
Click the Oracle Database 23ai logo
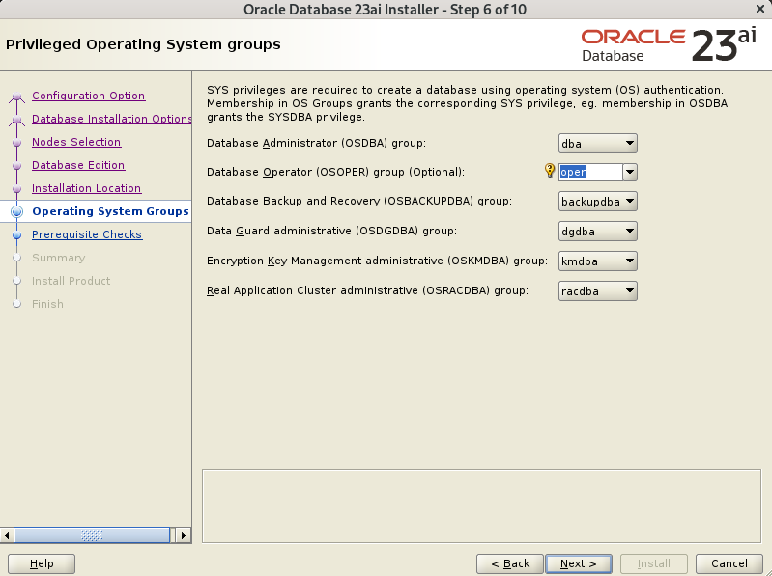tap(669, 45)
